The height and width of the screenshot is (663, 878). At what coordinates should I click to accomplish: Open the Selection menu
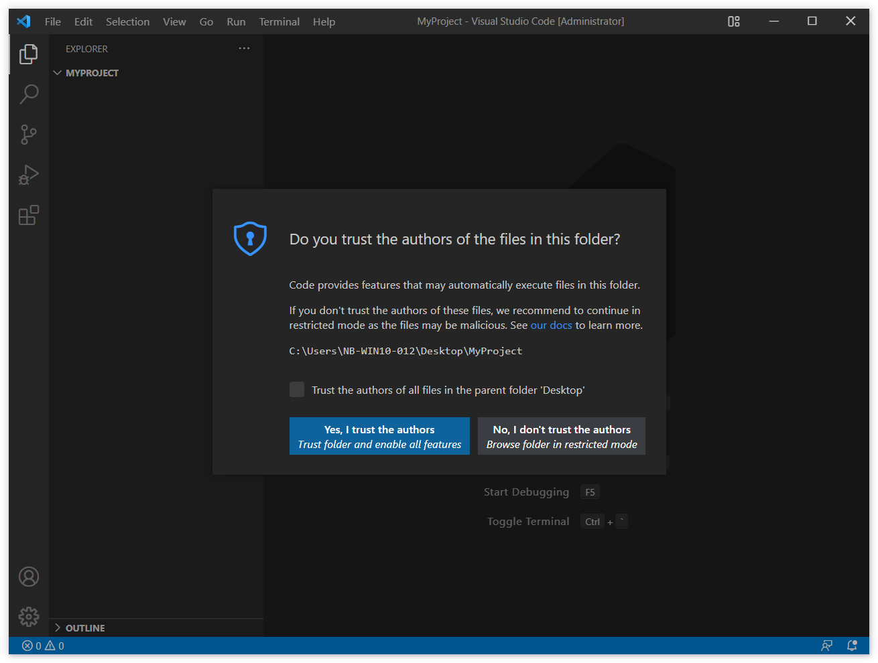[x=127, y=21]
